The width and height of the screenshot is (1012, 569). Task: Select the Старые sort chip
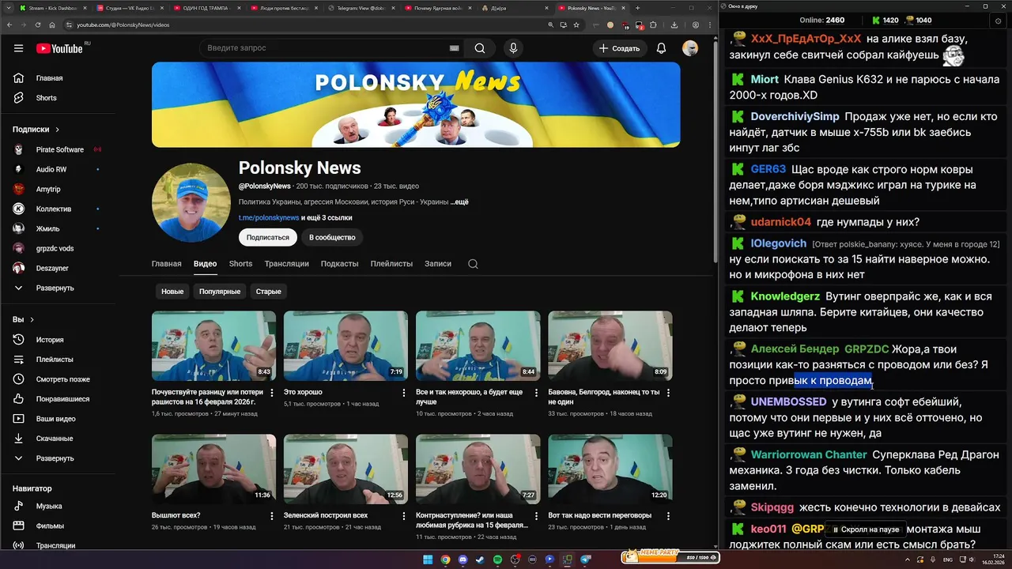pyautogui.click(x=268, y=292)
